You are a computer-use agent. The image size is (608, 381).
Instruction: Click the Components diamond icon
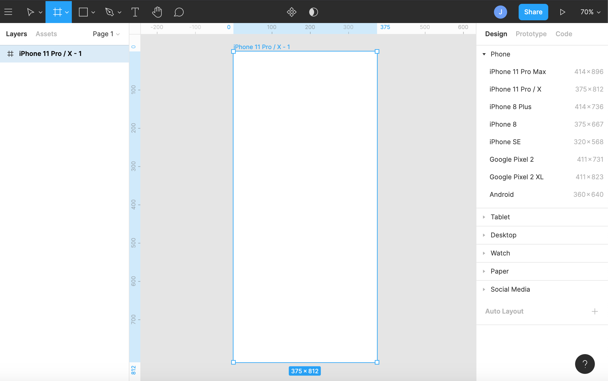coord(292,12)
